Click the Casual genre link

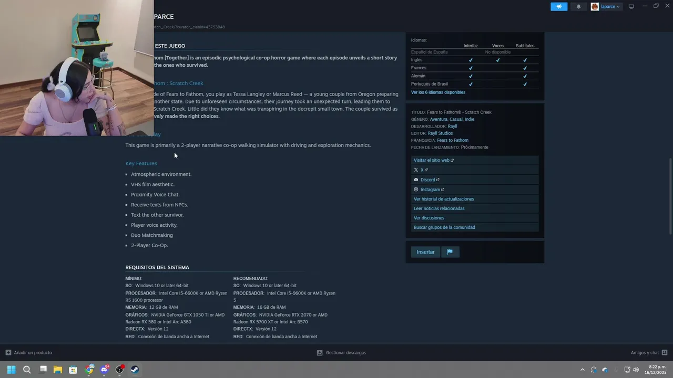point(456,119)
